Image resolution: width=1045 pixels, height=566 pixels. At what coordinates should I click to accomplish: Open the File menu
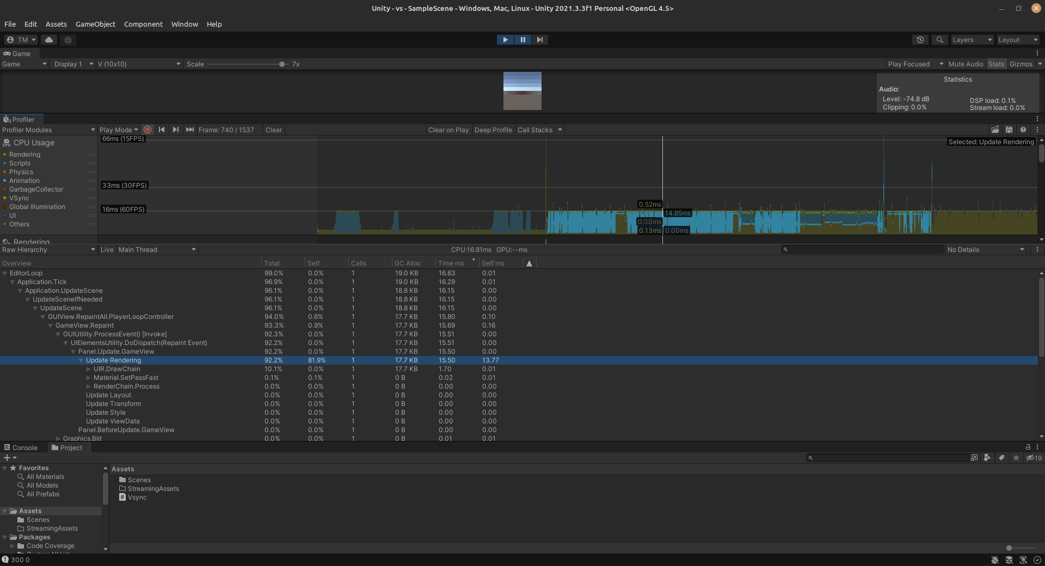point(10,24)
